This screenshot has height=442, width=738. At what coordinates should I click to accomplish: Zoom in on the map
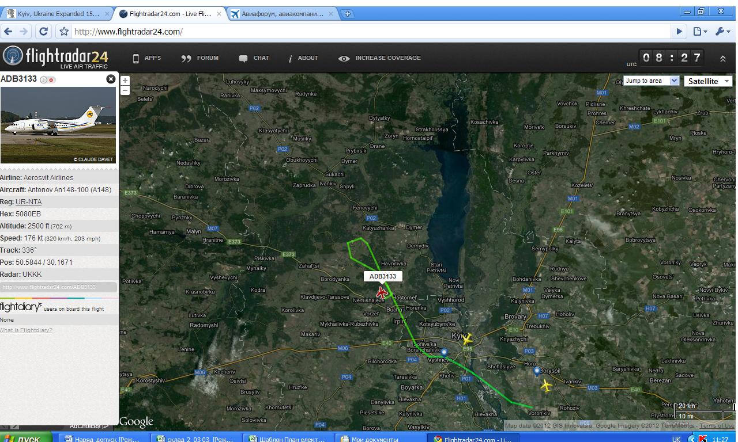pos(125,81)
